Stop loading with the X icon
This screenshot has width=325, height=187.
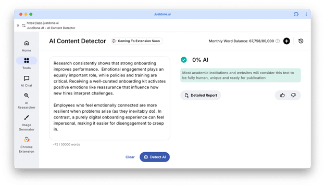(x=18, y=25)
